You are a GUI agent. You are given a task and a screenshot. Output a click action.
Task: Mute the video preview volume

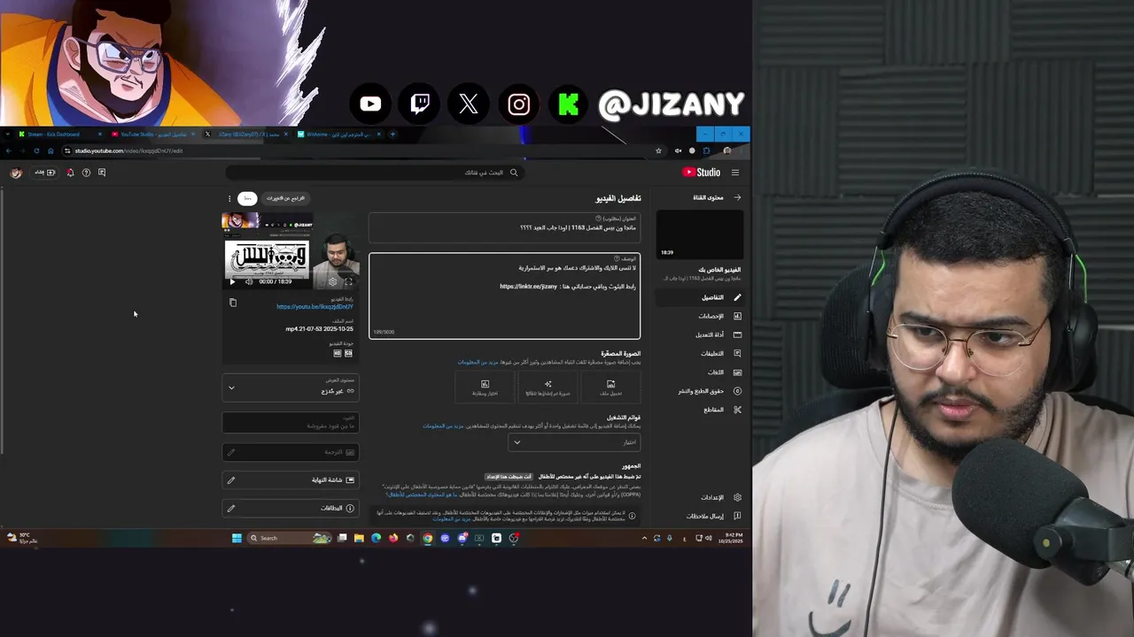pyautogui.click(x=249, y=282)
